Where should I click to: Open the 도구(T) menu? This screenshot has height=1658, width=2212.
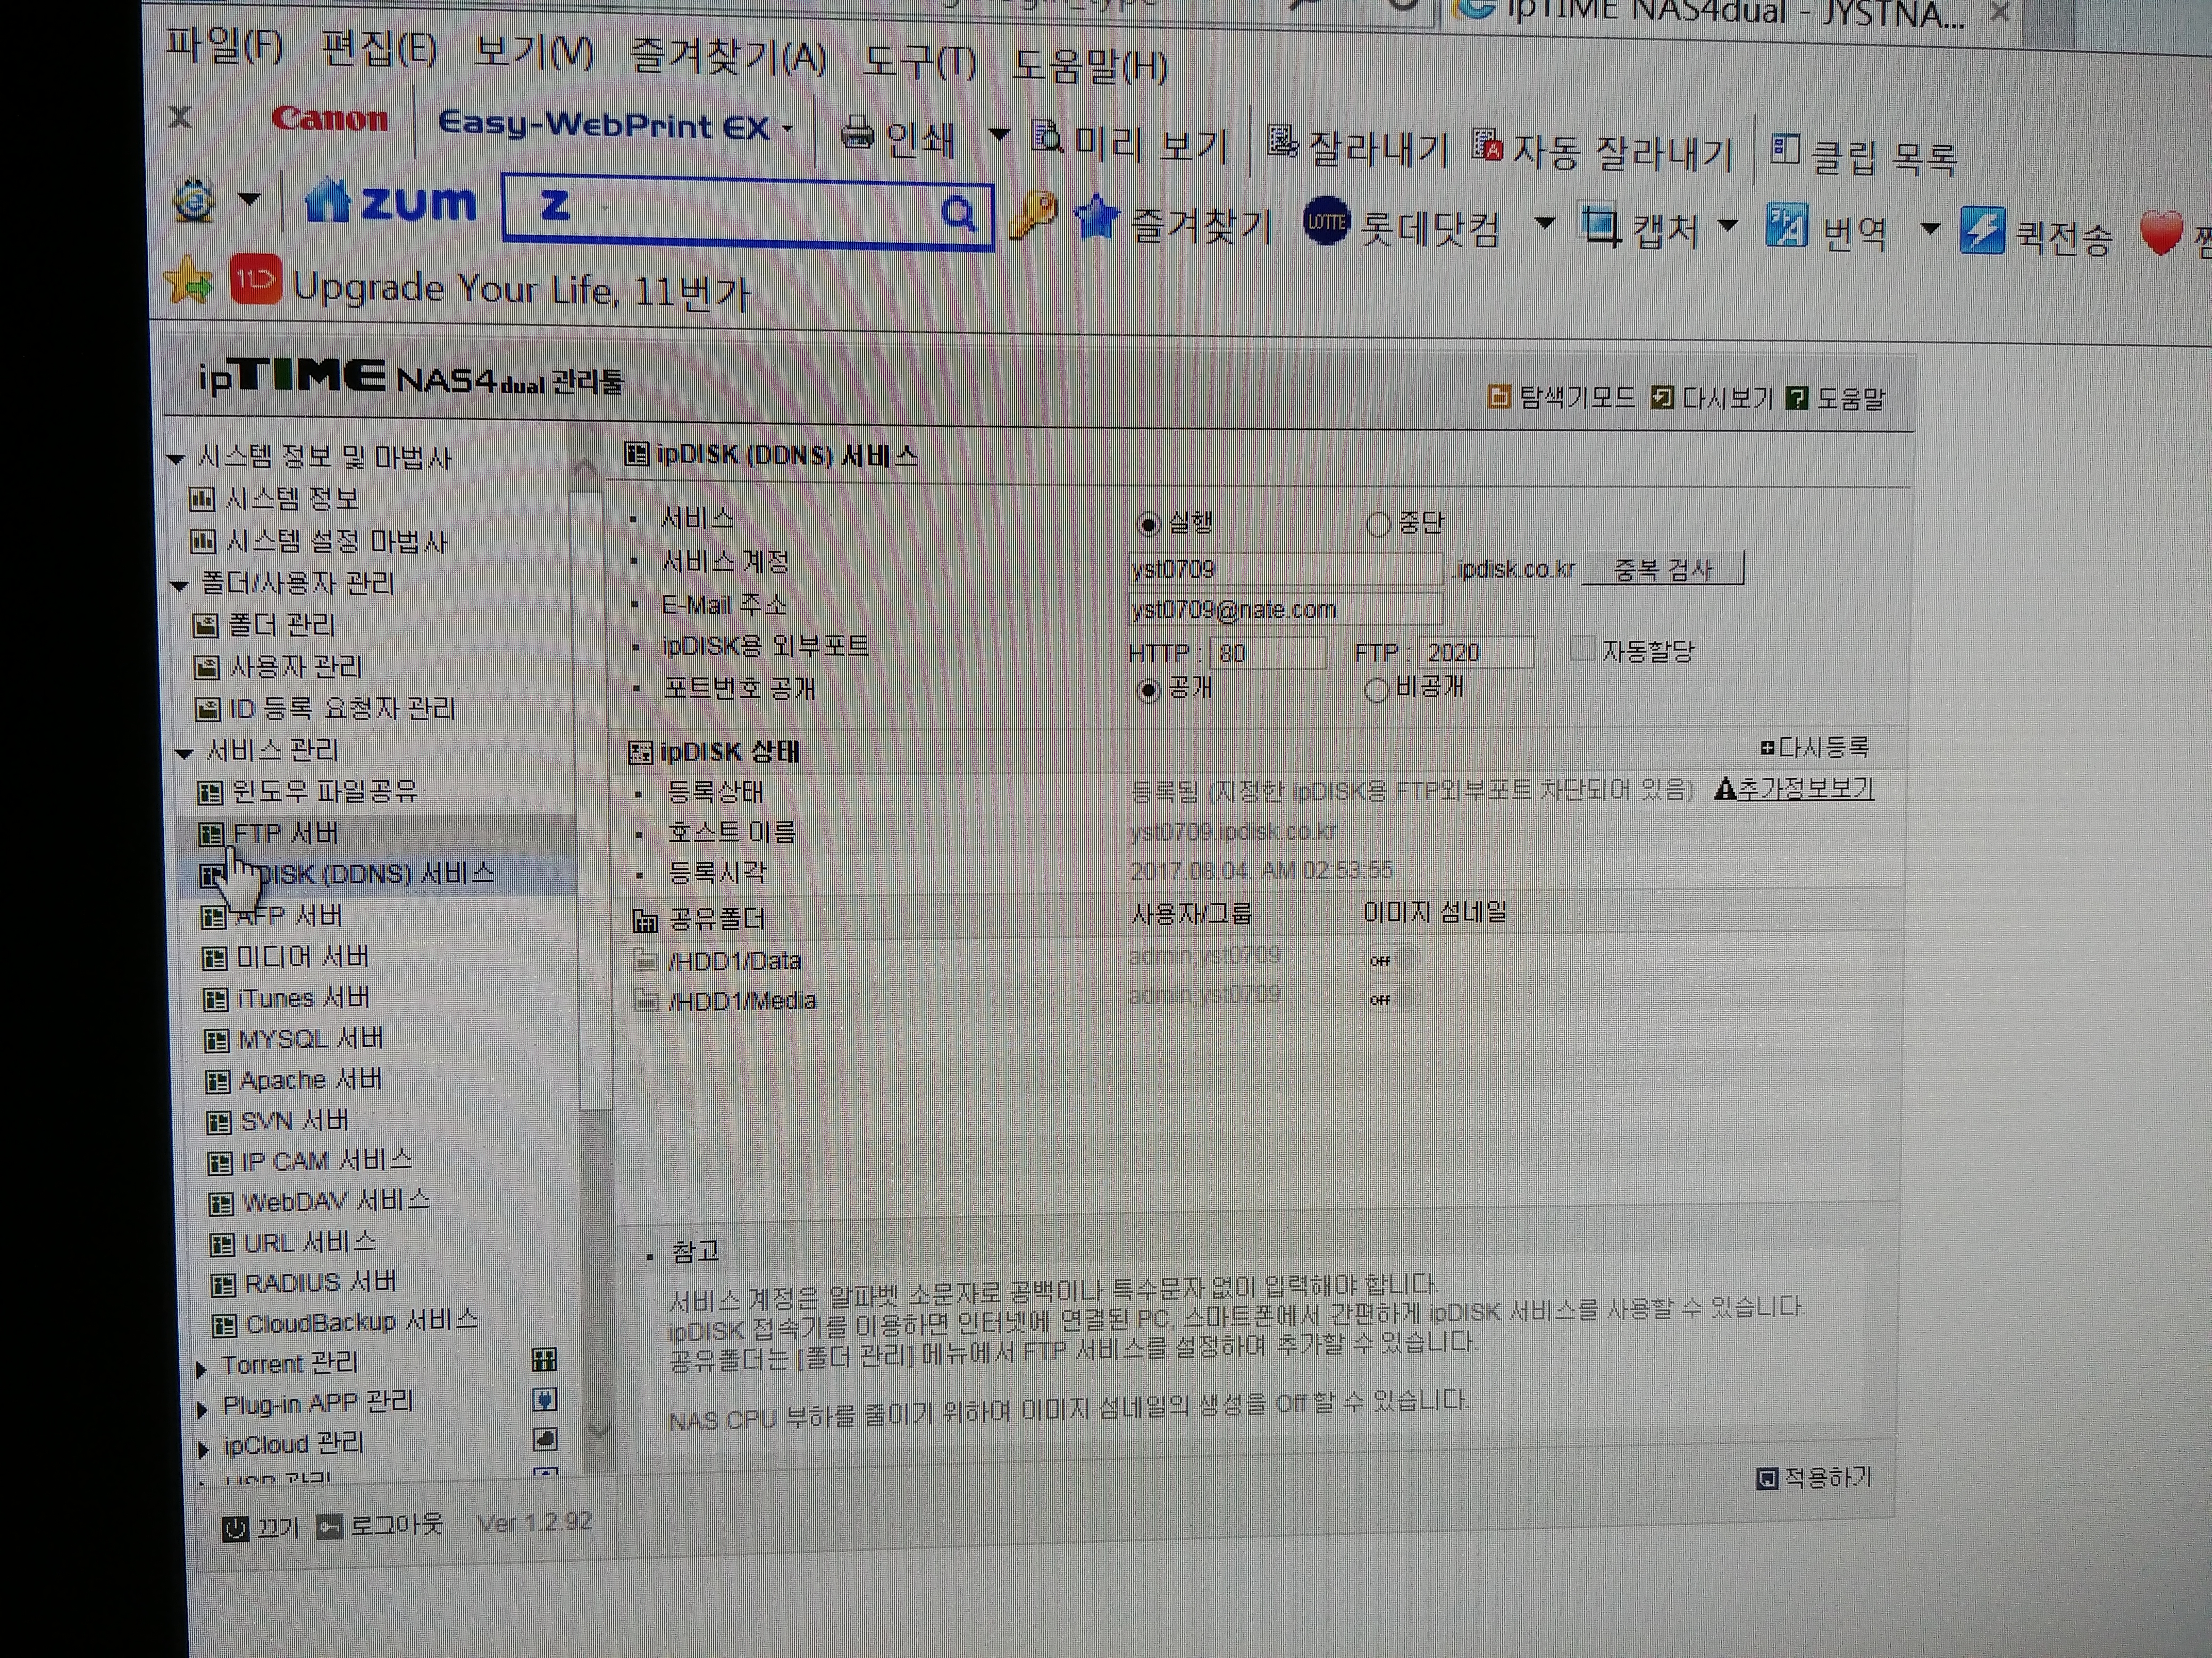point(920,61)
